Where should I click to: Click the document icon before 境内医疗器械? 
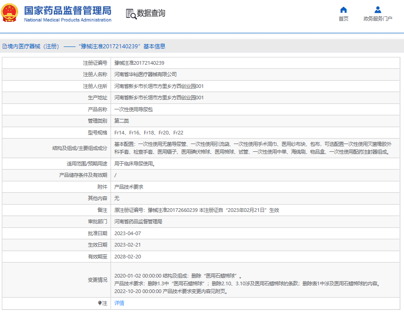(5, 46)
